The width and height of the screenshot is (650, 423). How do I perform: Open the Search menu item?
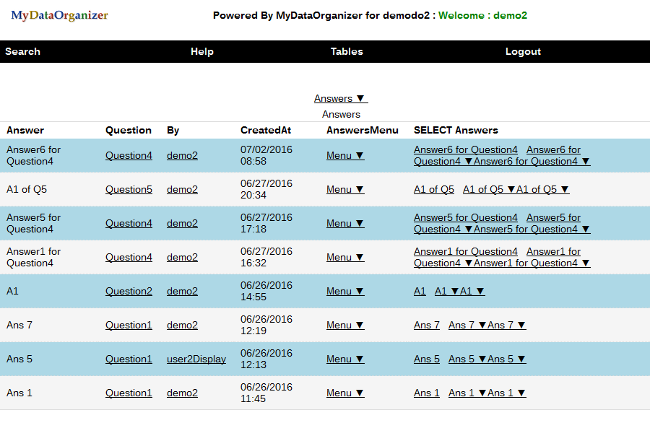22,51
